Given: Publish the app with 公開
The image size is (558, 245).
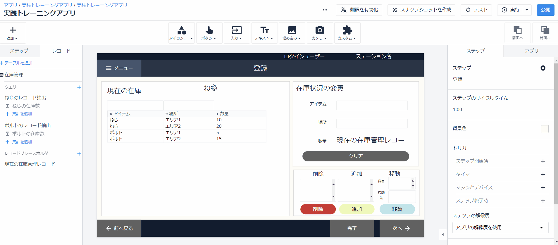Looking at the screenshot, I should coord(545,10).
